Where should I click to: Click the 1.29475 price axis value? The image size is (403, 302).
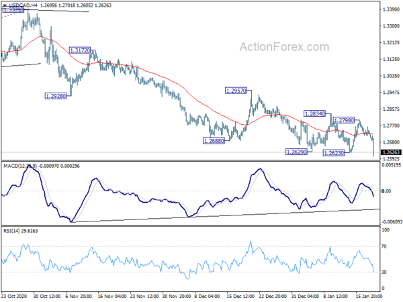coord(391,93)
